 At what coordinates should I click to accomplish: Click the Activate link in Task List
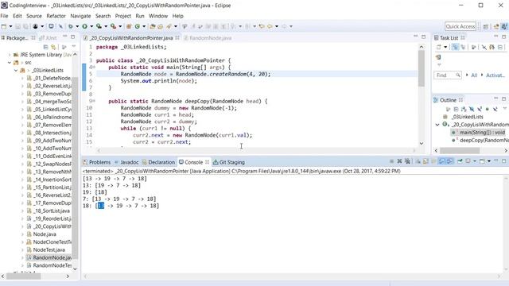click(495, 75)
